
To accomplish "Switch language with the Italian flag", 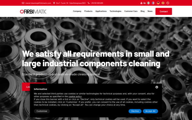I will (x=148, y=3).
